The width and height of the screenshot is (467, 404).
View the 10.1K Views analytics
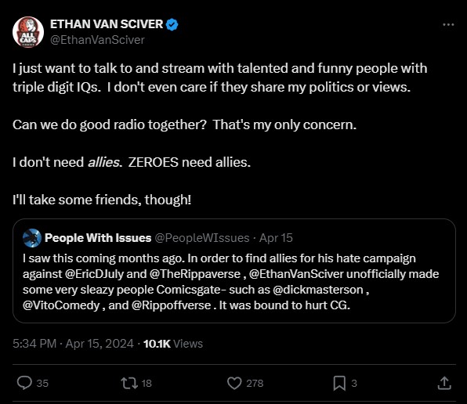[x=173, y=344]
